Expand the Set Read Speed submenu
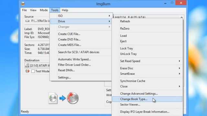Screen dimensions: 207x116 pyautogui.click(x=147, y=61)
